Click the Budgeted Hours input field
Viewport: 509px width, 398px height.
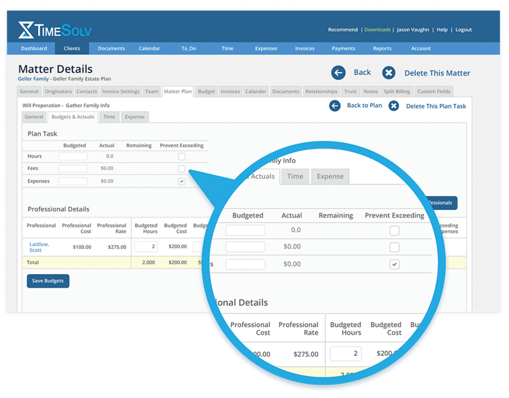point(146,247)
